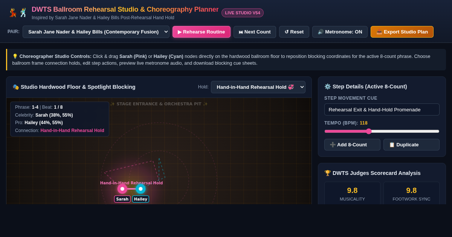Export the Studio Plan
The width and height of the screenshot is (452, 237).
click(x=402, y=32)
